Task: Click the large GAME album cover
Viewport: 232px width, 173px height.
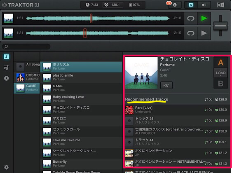Action: pos(141,73)
